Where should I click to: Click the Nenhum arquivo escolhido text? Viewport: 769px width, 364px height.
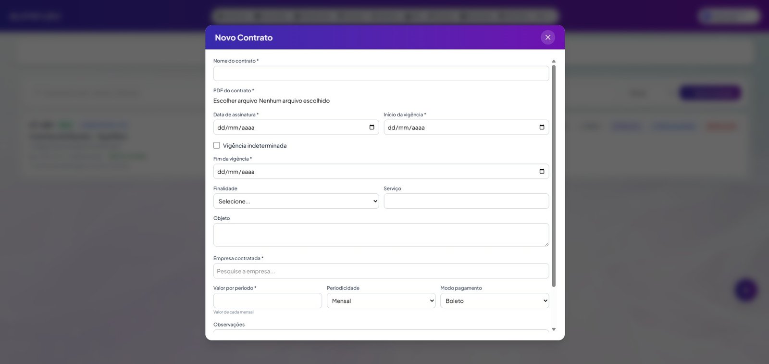coord(294,101)
